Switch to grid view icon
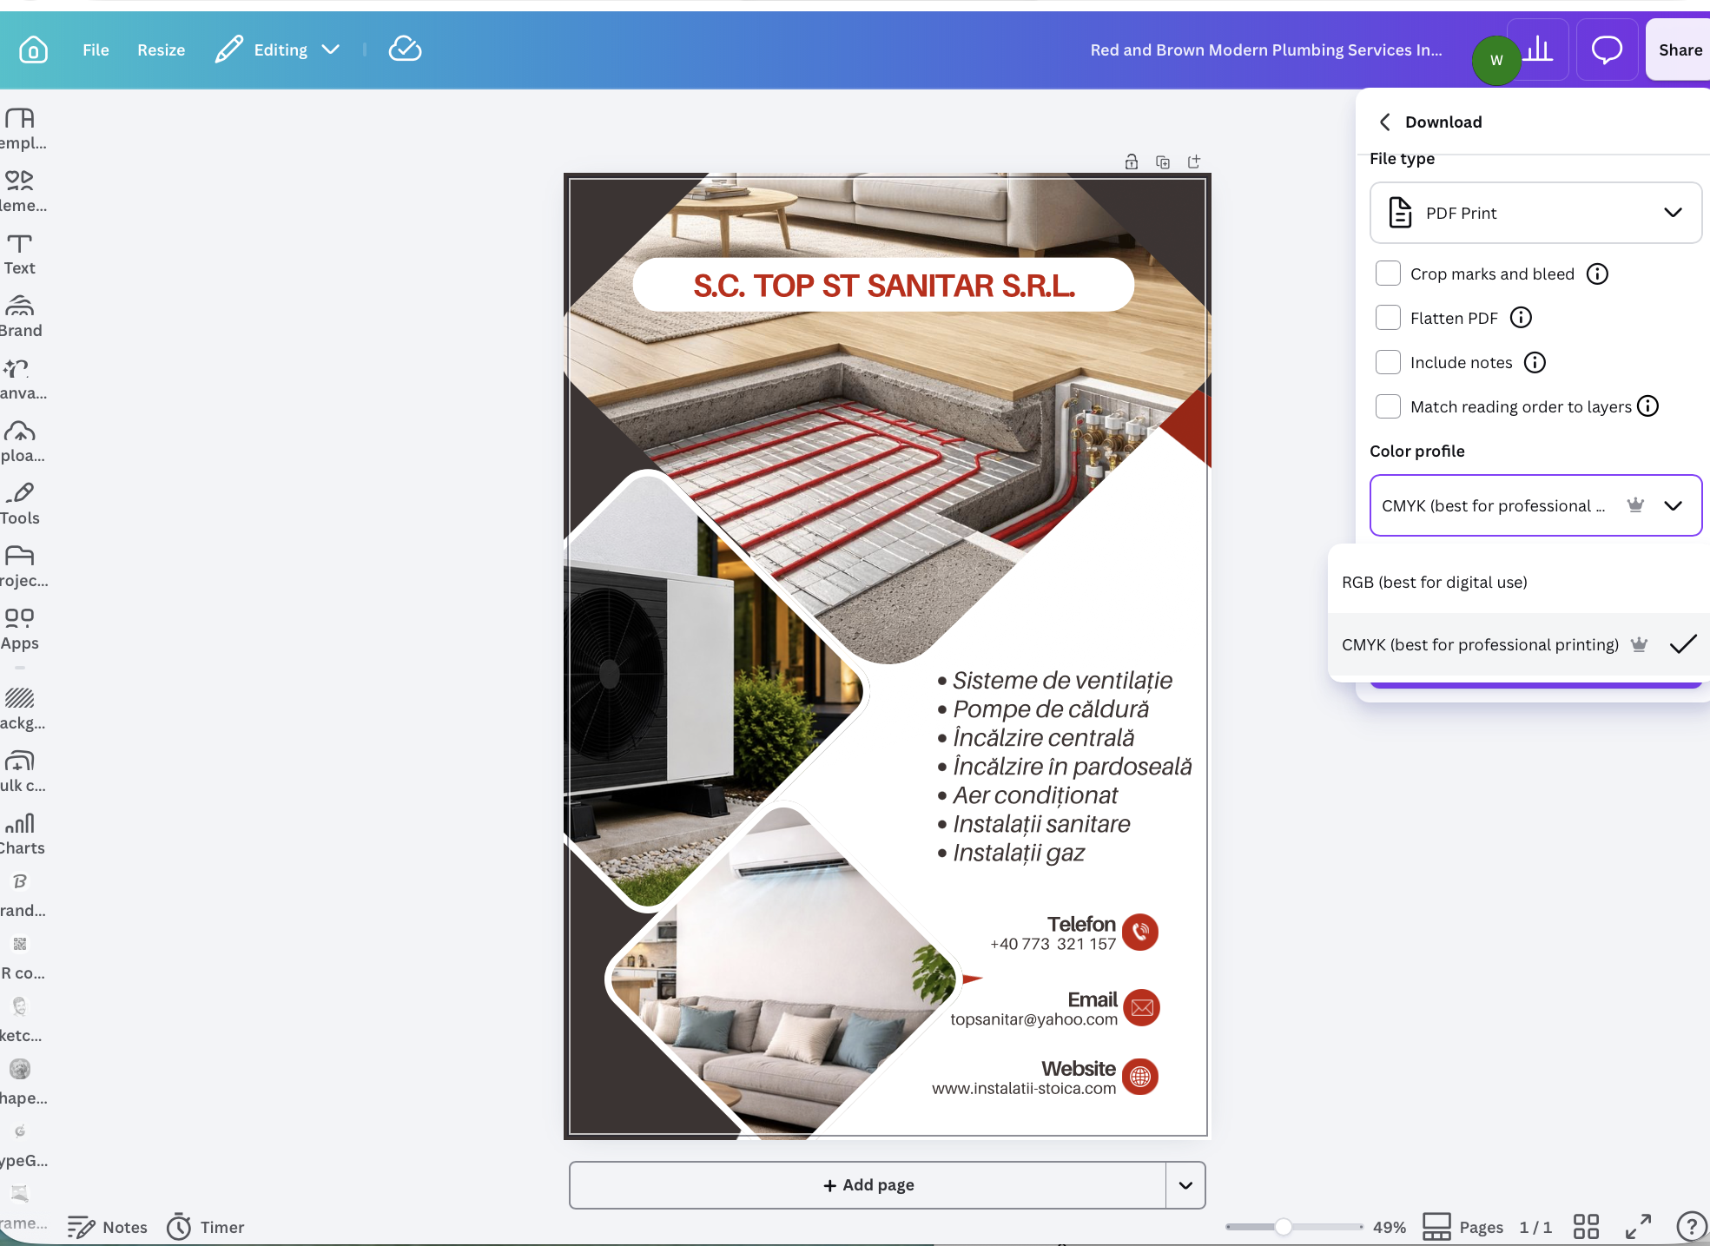The height and width of the screenshot is (1246, 1710). (1586, 1226)
